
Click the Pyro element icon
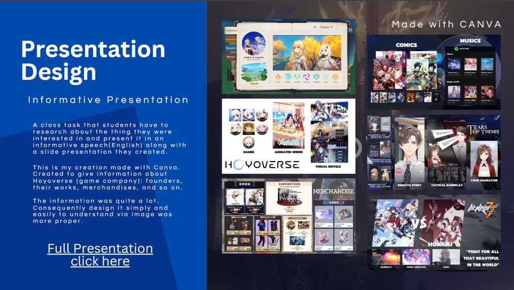pyautogui.click(x=278, y=77)
